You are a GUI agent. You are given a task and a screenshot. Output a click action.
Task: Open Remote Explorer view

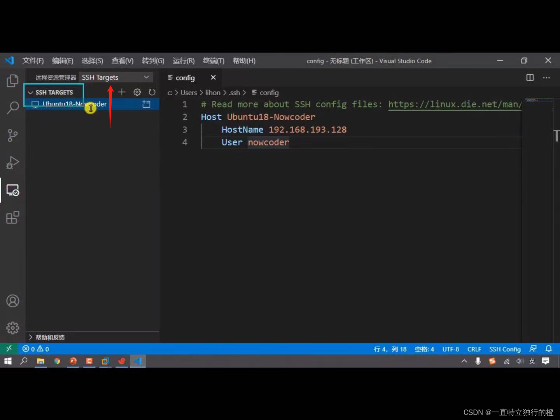[x=12, y=190]
